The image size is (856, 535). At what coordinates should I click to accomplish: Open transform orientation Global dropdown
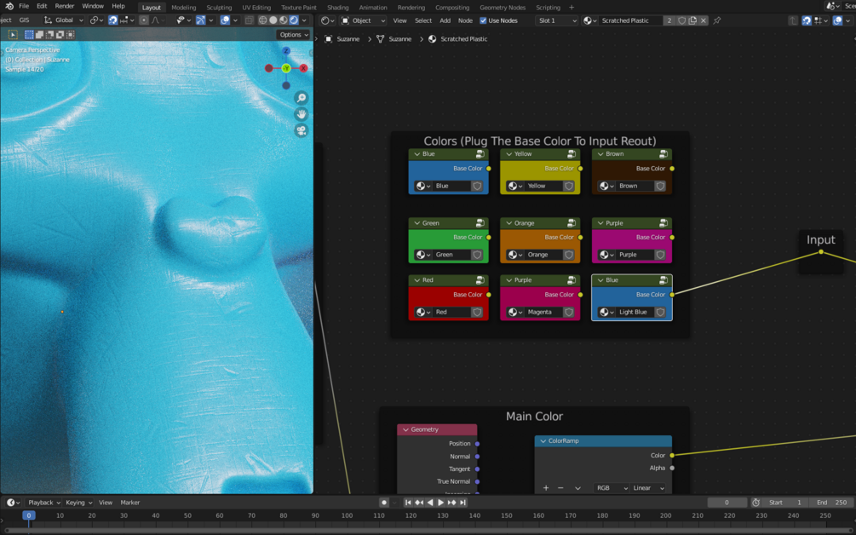click(x=64, y=20)
